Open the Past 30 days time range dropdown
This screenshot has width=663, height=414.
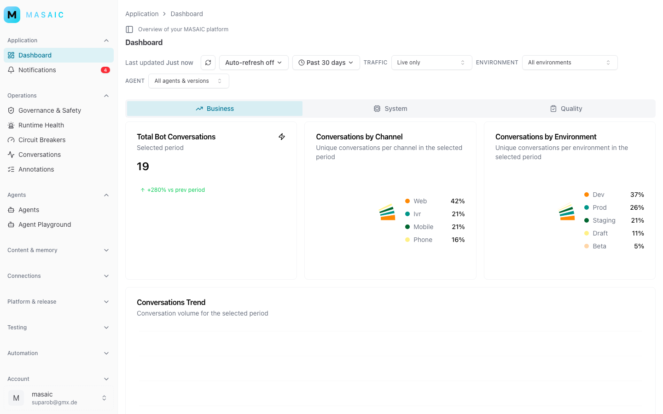pos(326,63)
